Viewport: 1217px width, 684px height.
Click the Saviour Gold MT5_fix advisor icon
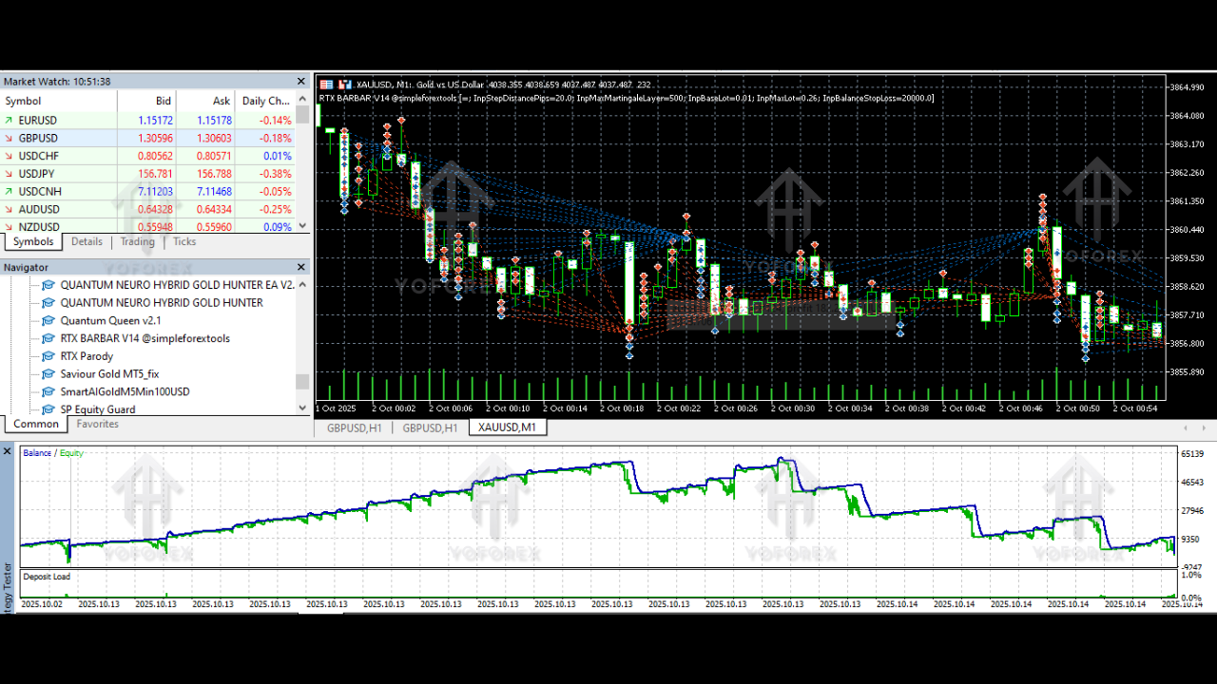[48, 374]
